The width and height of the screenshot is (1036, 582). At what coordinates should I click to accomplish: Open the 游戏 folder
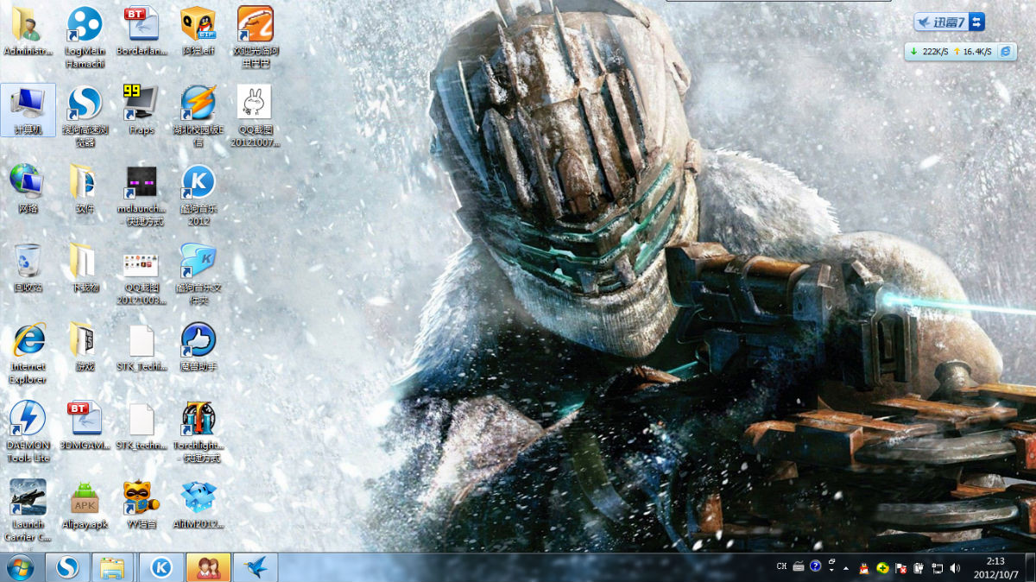pos(85,346)
